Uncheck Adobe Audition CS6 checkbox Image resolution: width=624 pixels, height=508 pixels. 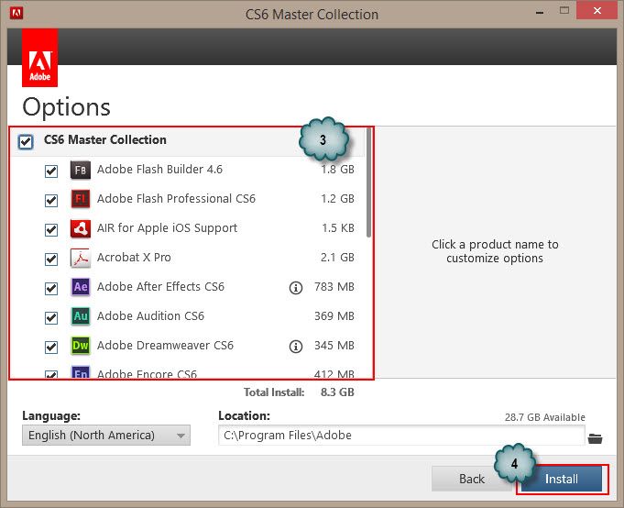point(51,317)
